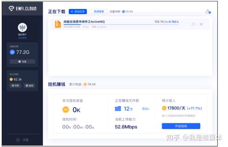Viewport: 228px width, 147px height.
Task: Click the orange zip file icon
Action: (58, 24)
